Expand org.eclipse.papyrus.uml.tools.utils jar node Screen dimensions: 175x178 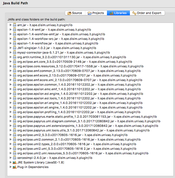pos(11,130)
